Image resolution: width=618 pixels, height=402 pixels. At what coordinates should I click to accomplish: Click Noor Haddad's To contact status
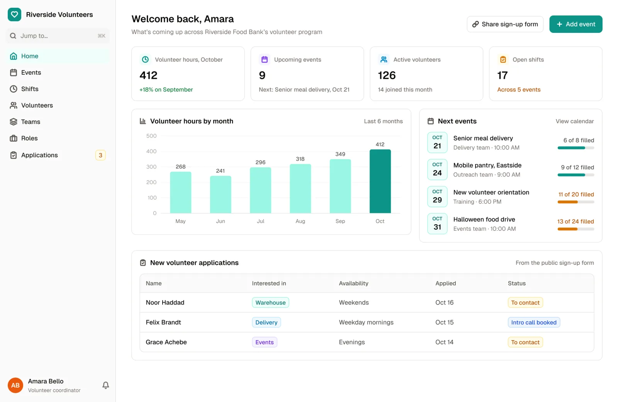point(525,302)
